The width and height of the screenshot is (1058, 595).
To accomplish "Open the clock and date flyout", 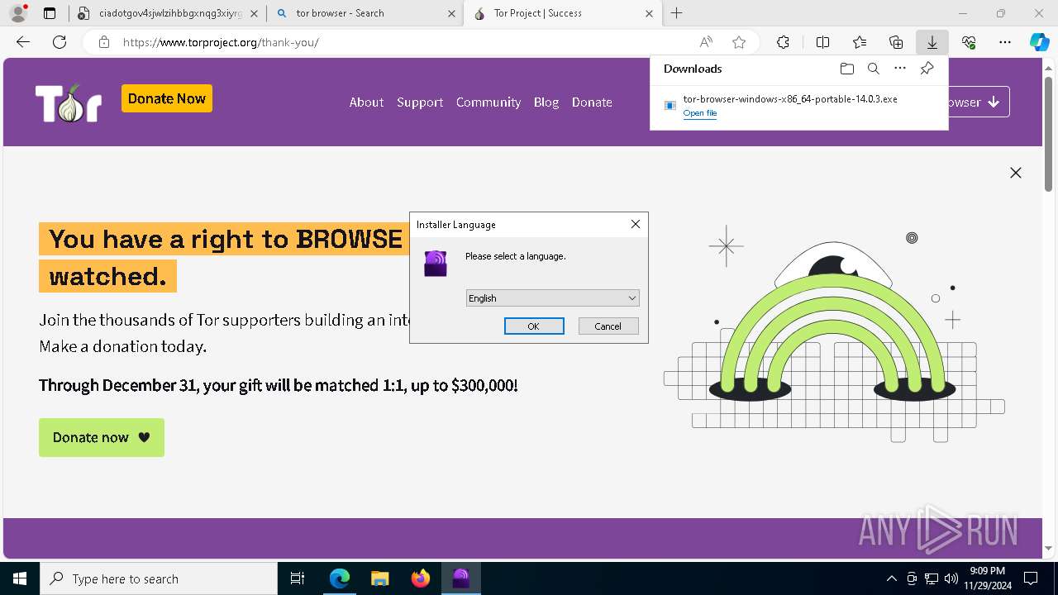I will click(987, 578).
